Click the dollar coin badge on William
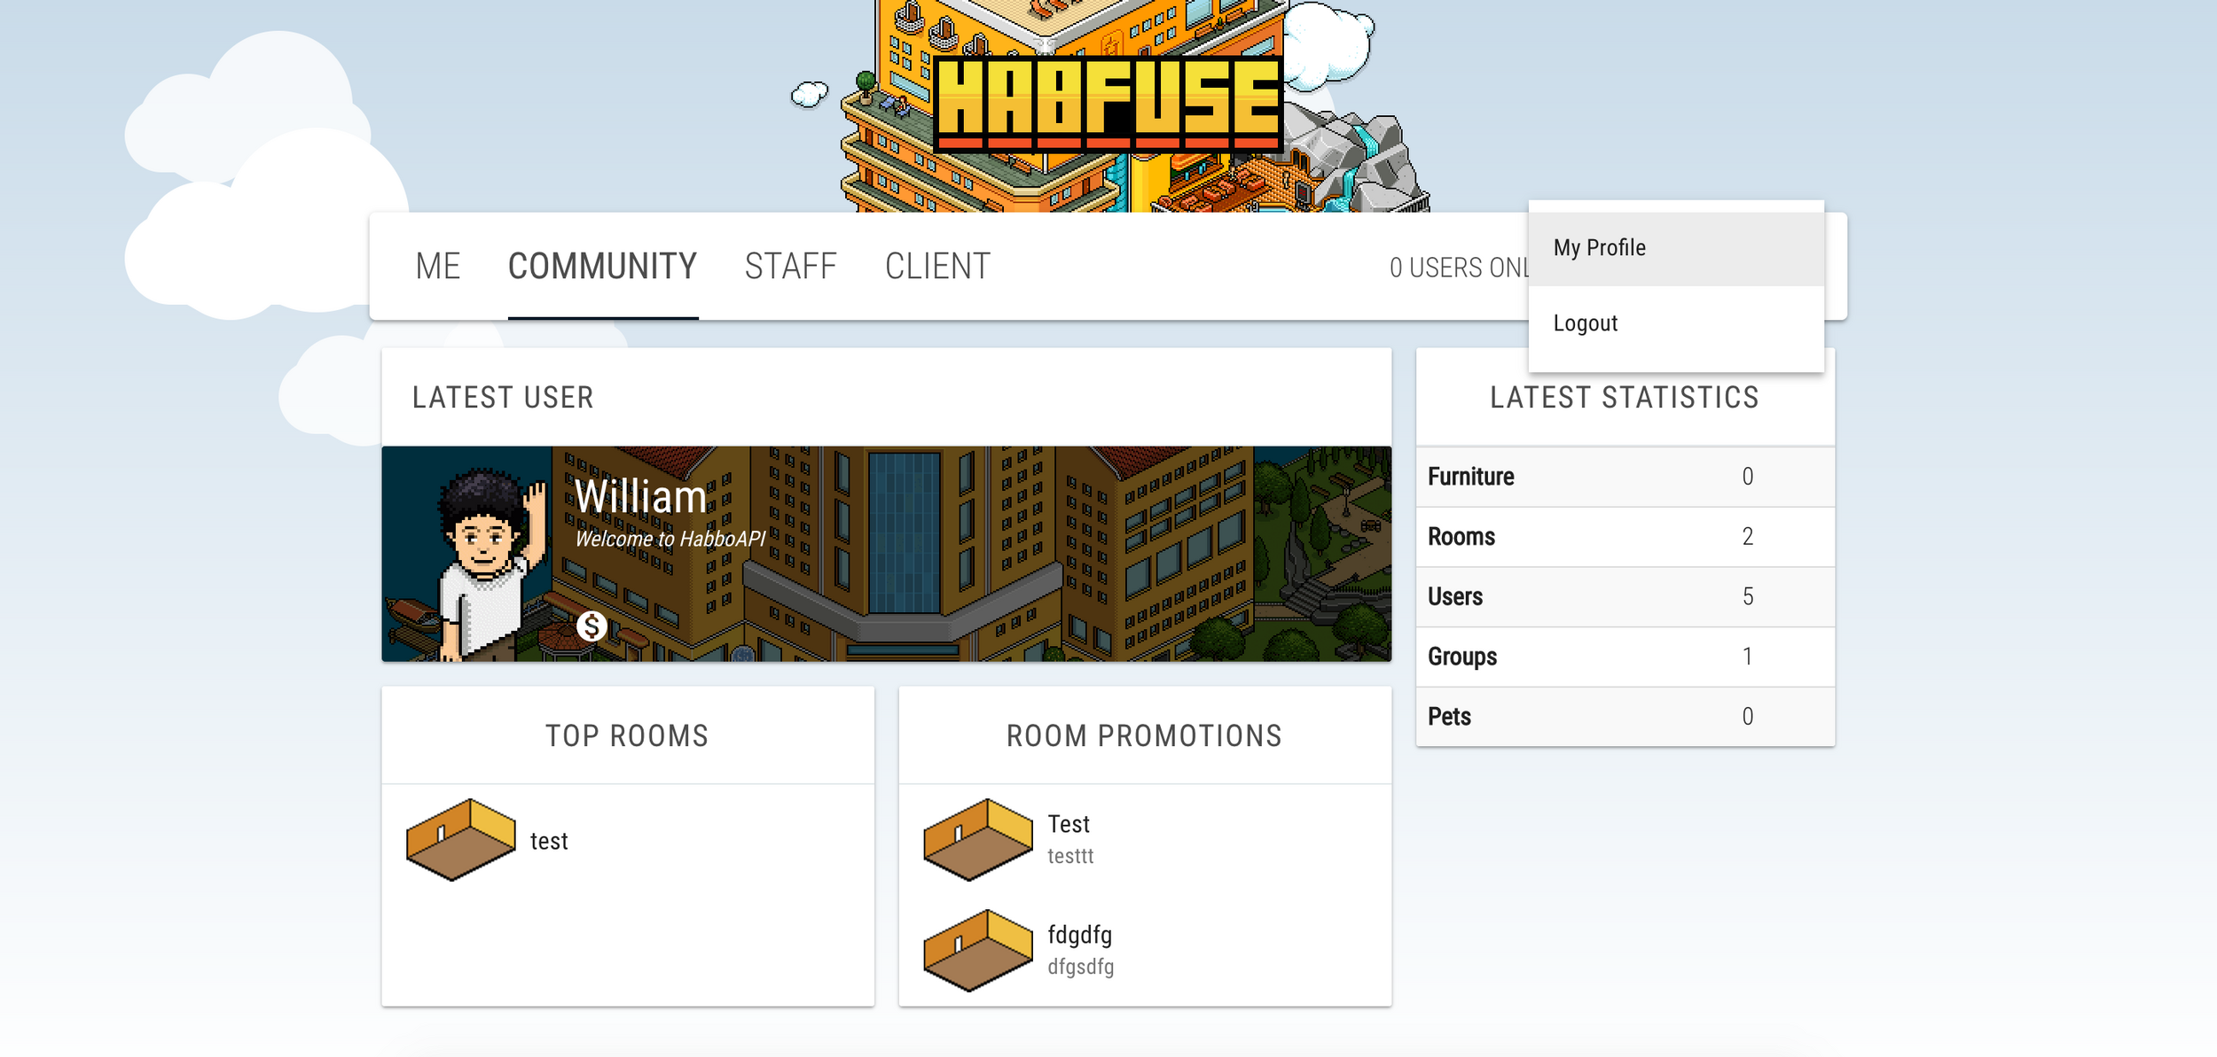2217x1057 pixels. [x=591, y=627]
